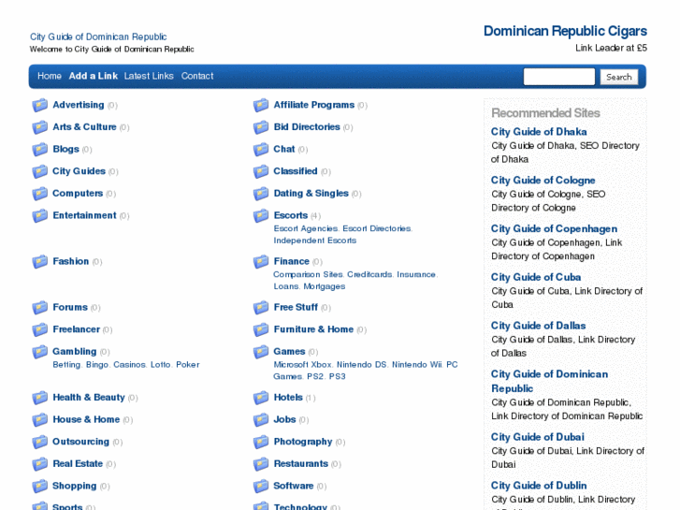Open PS3 subcategory under Games
Image resolution: width=680 pixels, height=510 pixels.
click(338, 377)
